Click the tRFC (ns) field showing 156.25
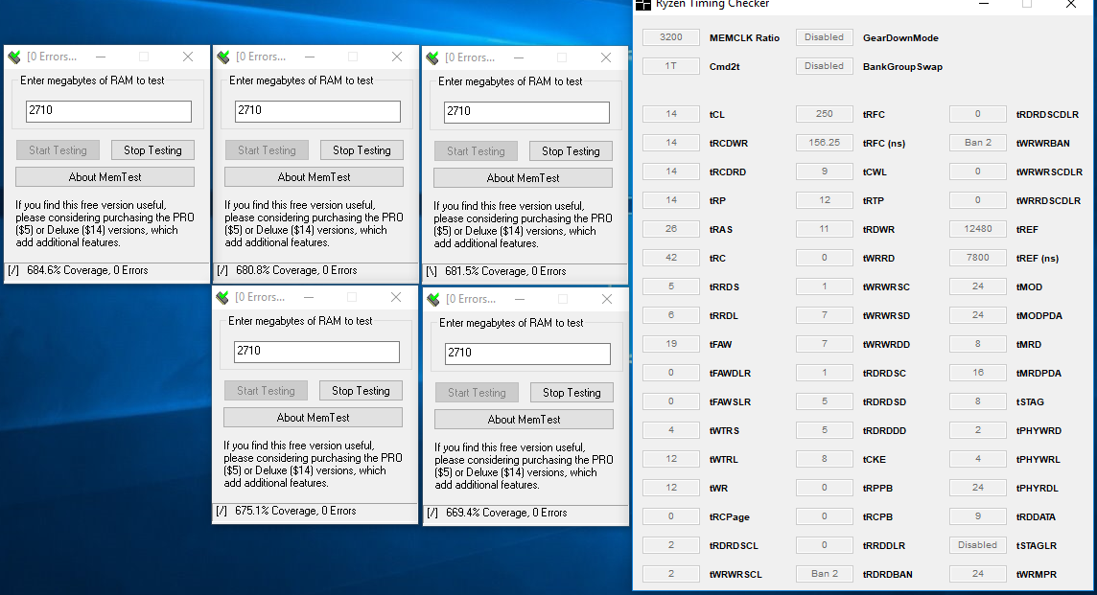This screenshot has width=1097, height=595. pyautogui.click(x=824, y=143)
